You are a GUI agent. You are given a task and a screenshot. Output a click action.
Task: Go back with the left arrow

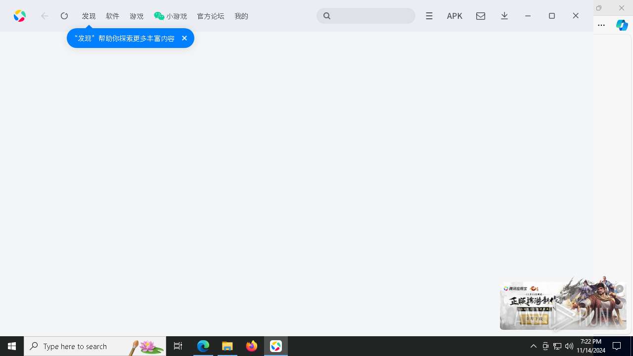[45, 16]
